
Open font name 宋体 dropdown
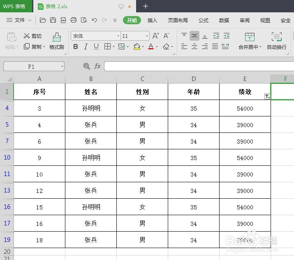118,36
